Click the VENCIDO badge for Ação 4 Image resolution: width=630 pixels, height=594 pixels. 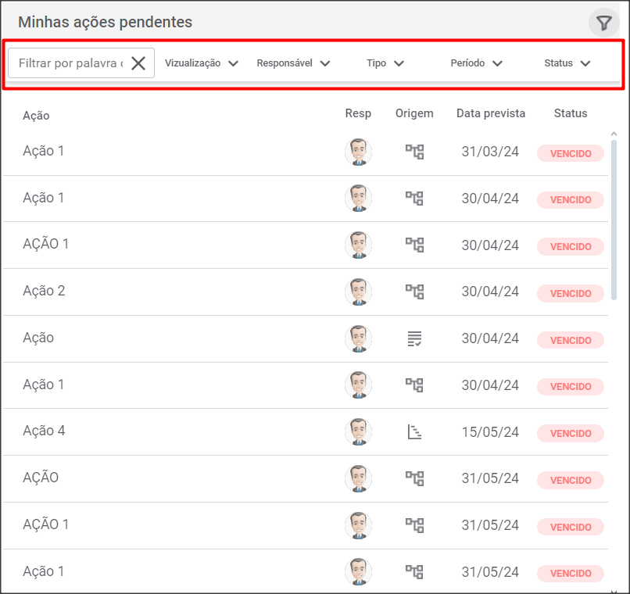[570, 434]
